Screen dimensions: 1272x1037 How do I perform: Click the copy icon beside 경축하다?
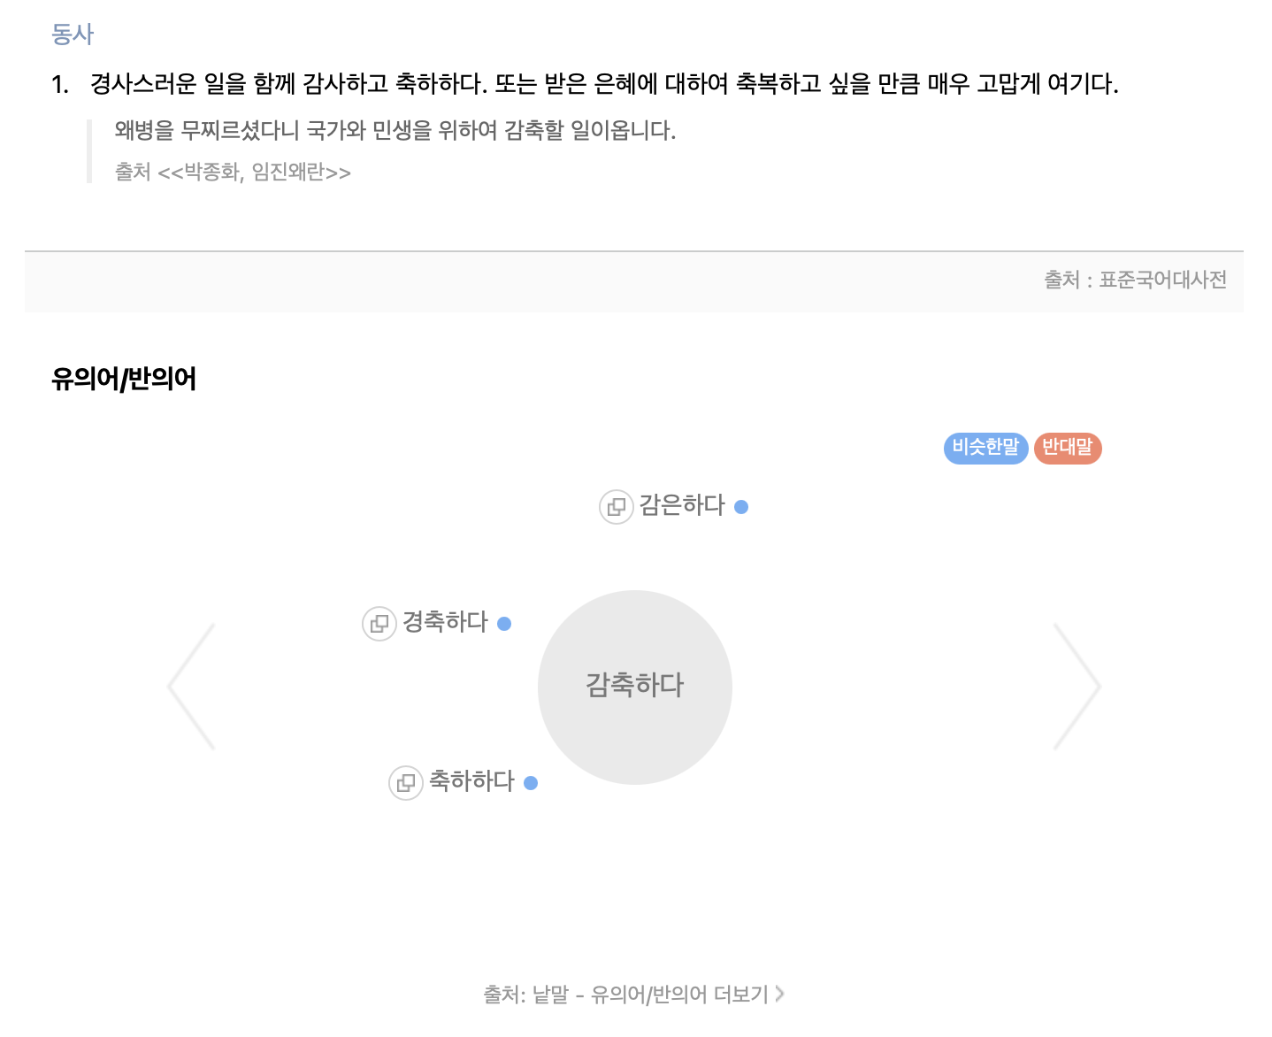pyautogui.click(x=379, y=623)
